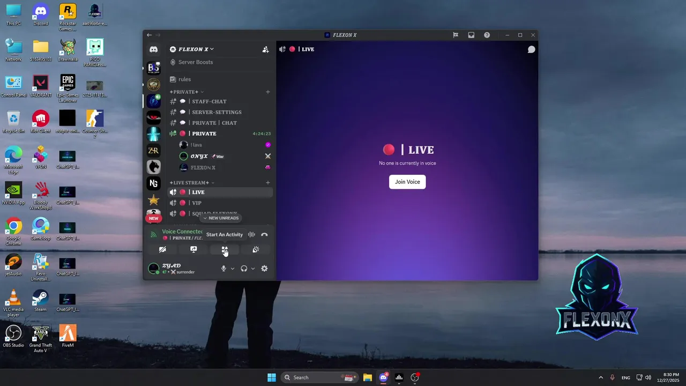Open the NG server in the sidebar
Image resolution: width=686 pixels, height=386 pixels.
(x=153, y=183)
